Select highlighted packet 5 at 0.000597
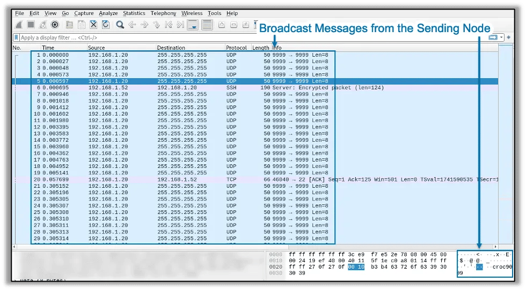The width and height of the screenshot is (526, 290). click(255, 81)
